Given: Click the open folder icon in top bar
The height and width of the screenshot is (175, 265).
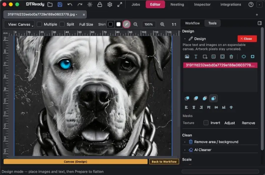Looking at the screenshot, I should pos(50,4).
